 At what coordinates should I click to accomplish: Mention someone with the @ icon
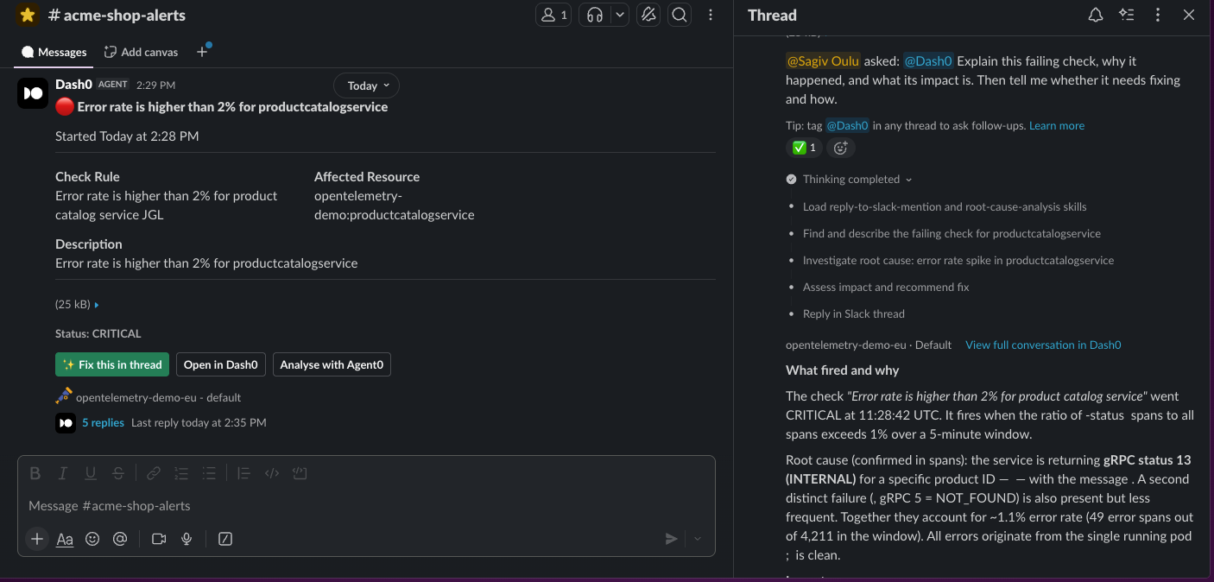(120, 539)
